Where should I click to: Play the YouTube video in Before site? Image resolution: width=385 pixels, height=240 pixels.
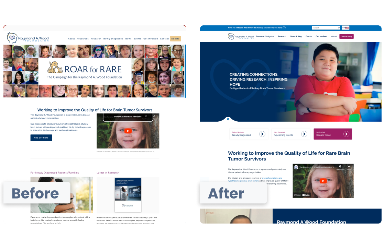coord(128,131)
